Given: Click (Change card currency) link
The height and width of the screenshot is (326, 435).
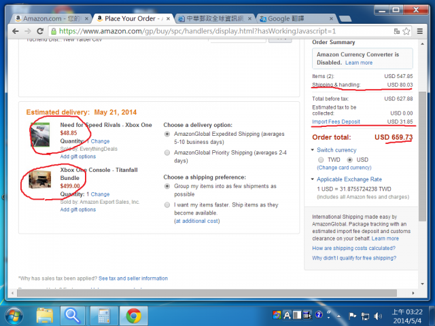Looking at the screenshot, I should 344,168.
